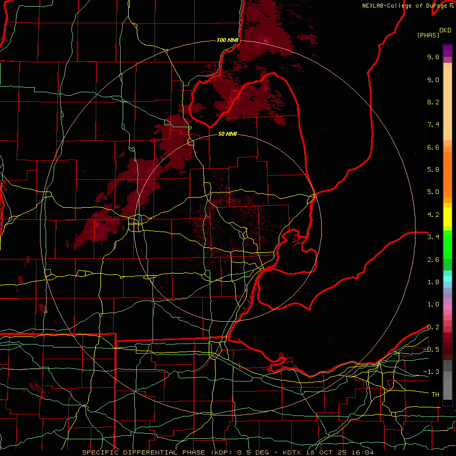The image size is (456, 456).
Task: Click the 1.8 legend value
Action: coord(433,282)
